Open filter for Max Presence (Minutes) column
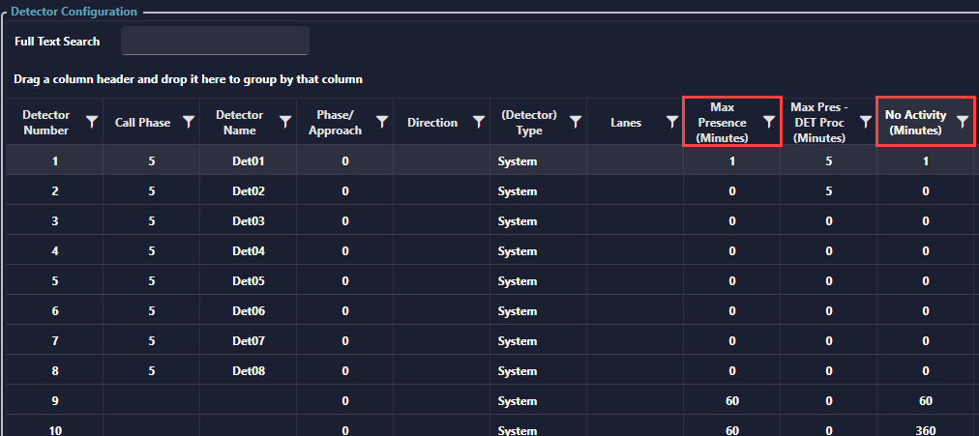Viewport: 979px width, 436px height. (769, 122)
